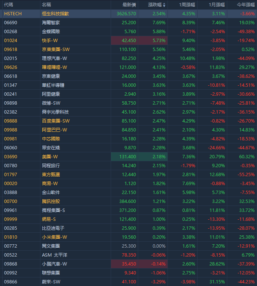Click 騰訊控股 stock name
The image size is (257, 286).
click(x=51, y=201)
